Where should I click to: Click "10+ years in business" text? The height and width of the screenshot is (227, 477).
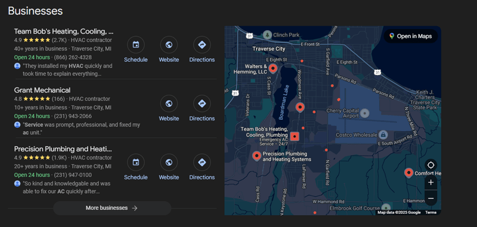click(x=40, y=107)
